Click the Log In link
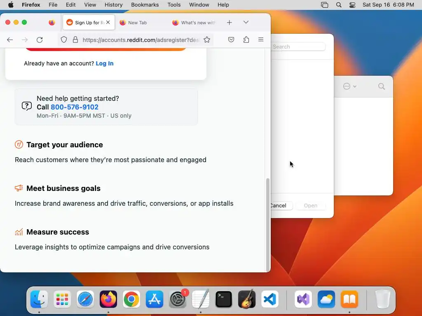The image size is (422, 316). click(105, 63)
